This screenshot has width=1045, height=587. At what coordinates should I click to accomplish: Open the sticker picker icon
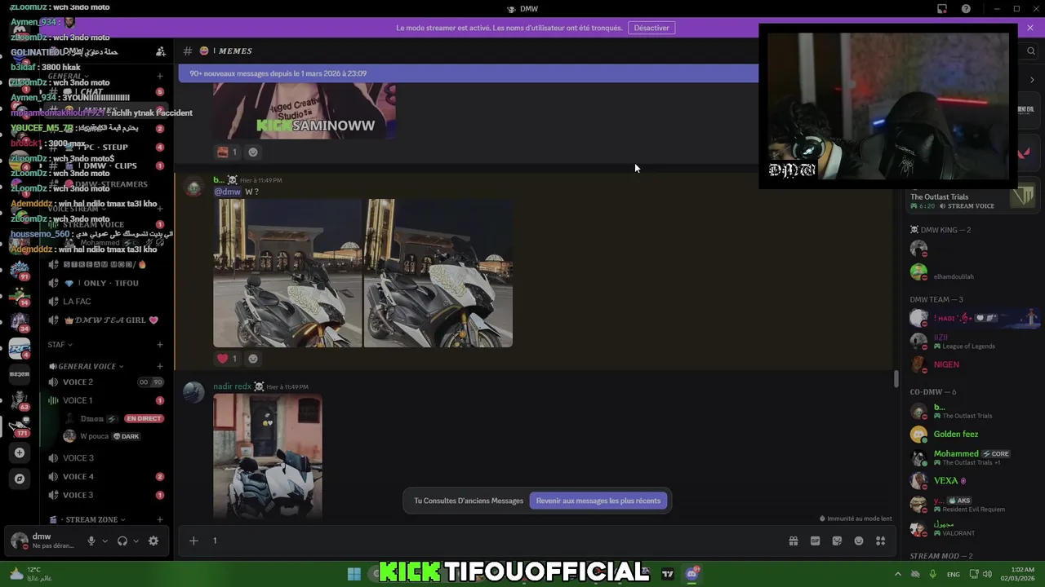point(837,541)
